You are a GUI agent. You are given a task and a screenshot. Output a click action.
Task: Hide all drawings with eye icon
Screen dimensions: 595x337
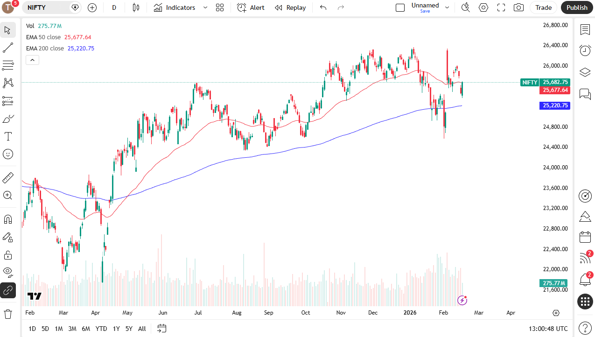tap(8, 272)
